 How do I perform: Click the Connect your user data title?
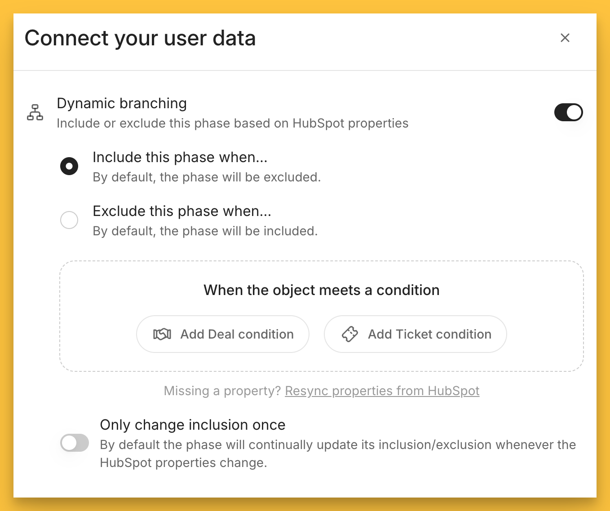[140, 38]
